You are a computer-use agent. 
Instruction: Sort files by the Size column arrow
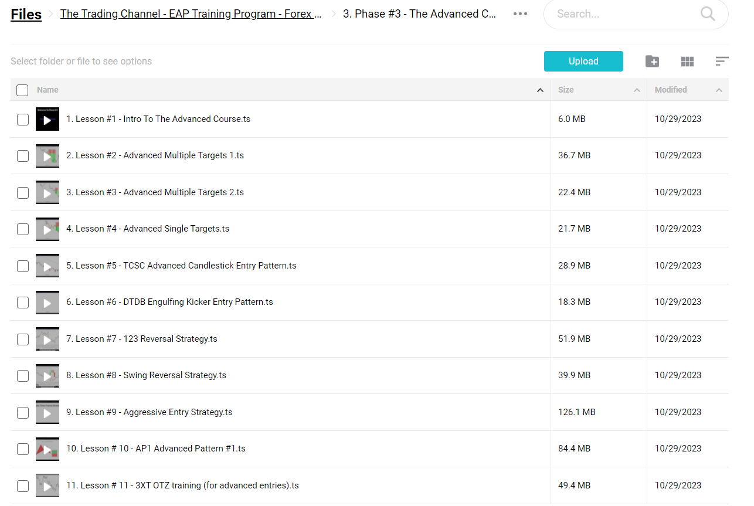tap(637, 90)
